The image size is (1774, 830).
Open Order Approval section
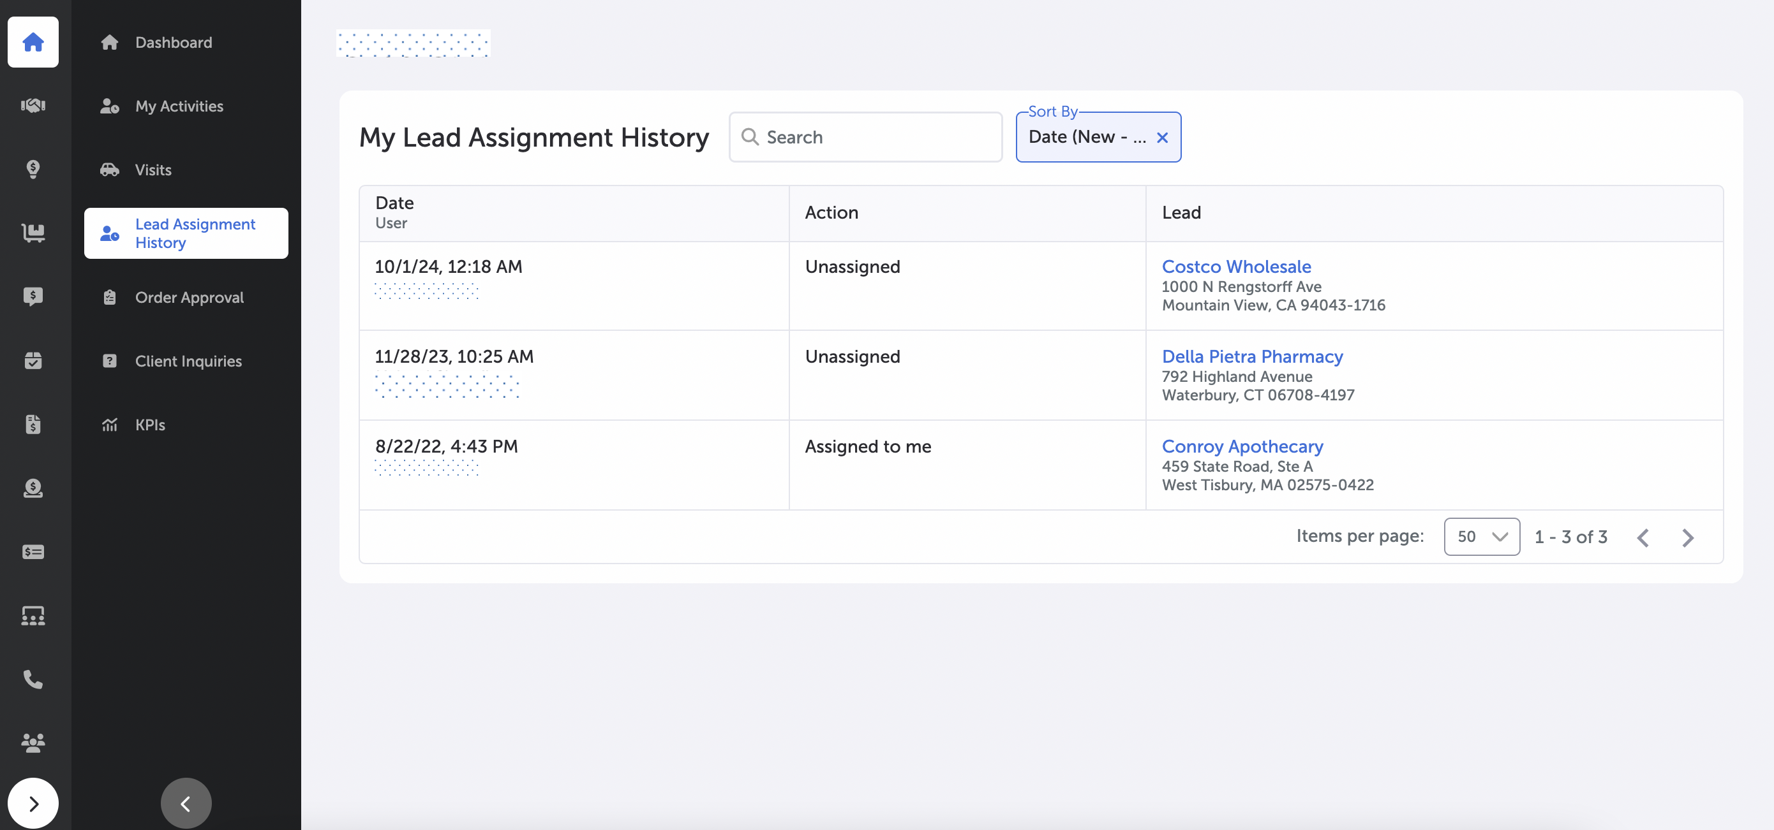click(189, 296)
